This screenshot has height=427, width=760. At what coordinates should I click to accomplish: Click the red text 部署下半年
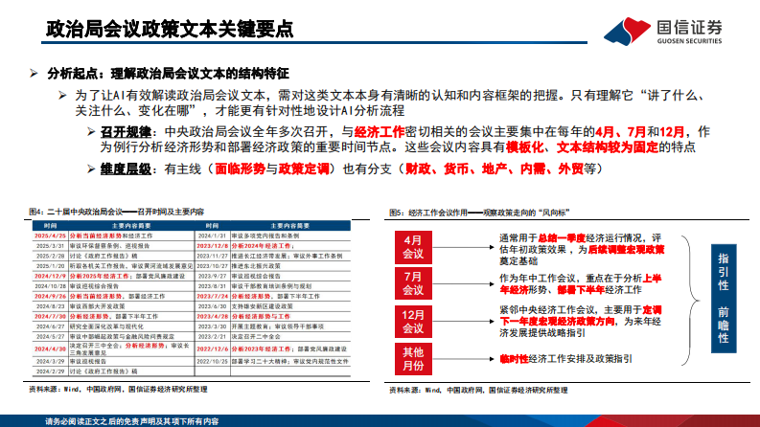(581, 290)
